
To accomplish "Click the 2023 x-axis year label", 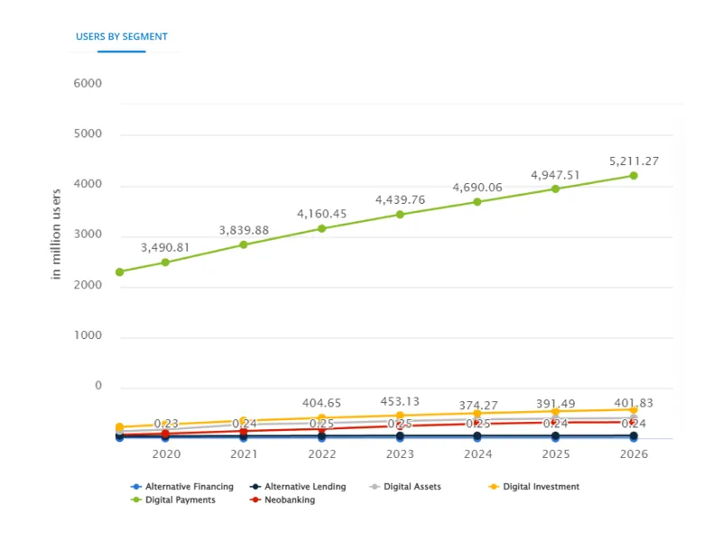I will click(400, 454).
